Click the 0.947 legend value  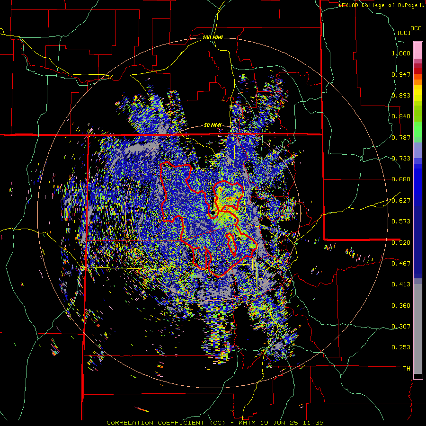(x=401, y=74)
